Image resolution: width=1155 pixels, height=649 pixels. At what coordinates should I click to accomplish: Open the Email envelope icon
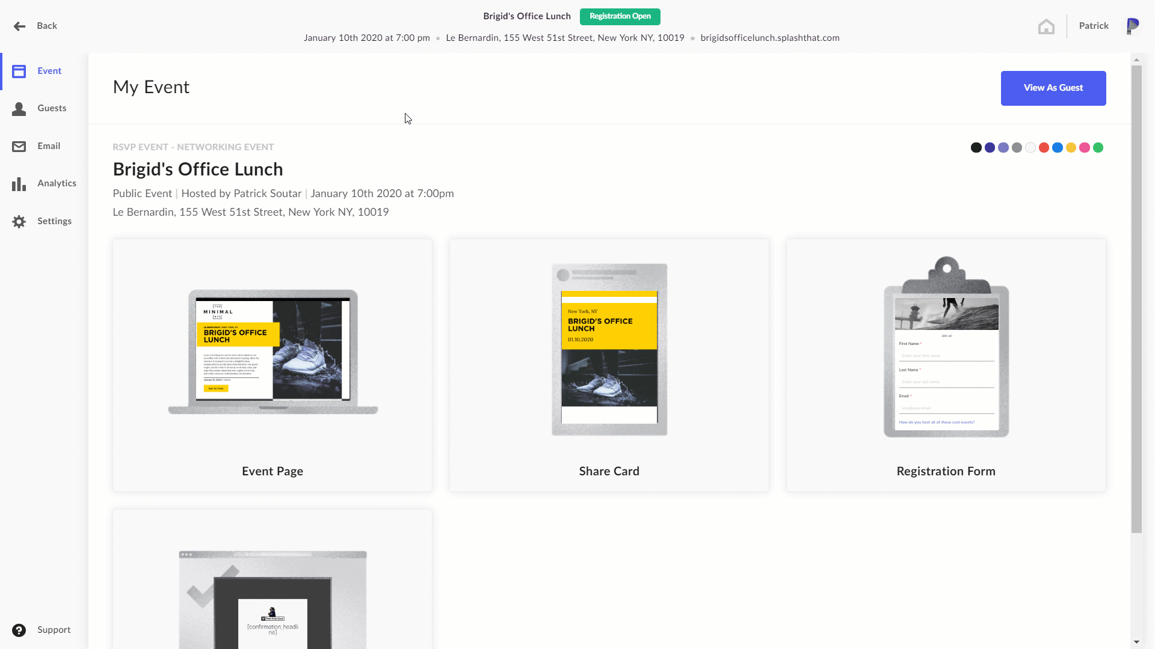point(19,147)
